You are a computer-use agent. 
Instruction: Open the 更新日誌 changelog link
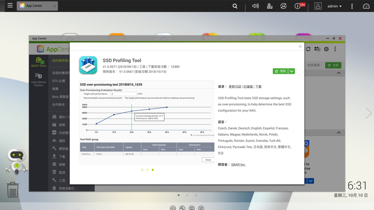(234, 87)
